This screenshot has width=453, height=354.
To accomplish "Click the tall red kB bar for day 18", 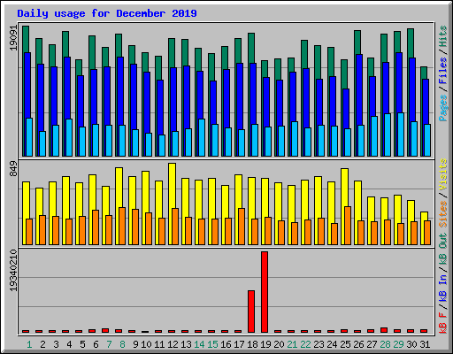I will (251, 312).
